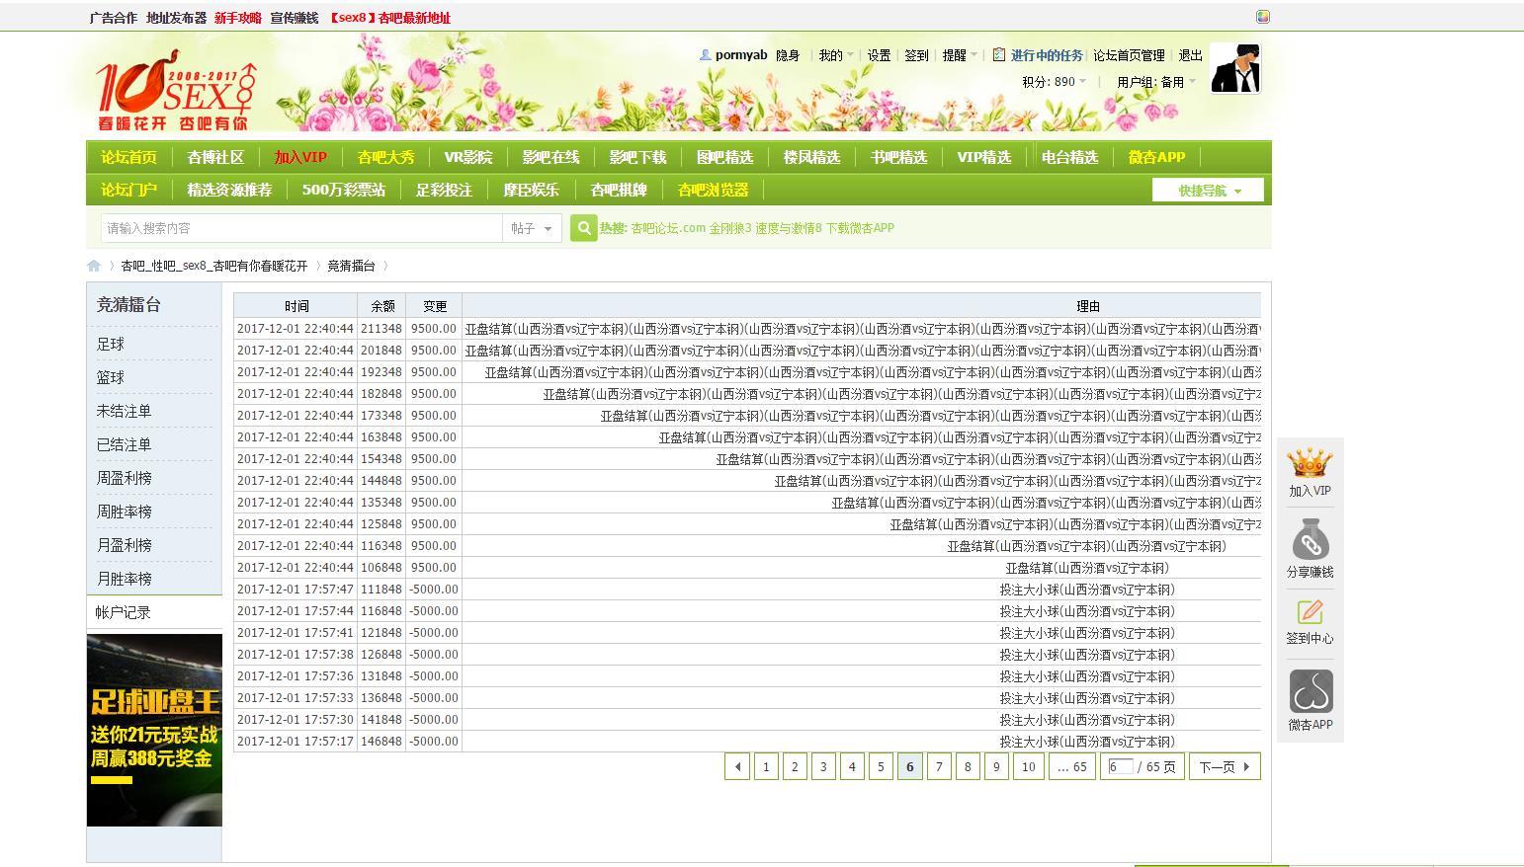Viewport: 1524px width, 867px height.
Task: Select 加入VIP in the navigation bar
Action: tap(300, 157)
